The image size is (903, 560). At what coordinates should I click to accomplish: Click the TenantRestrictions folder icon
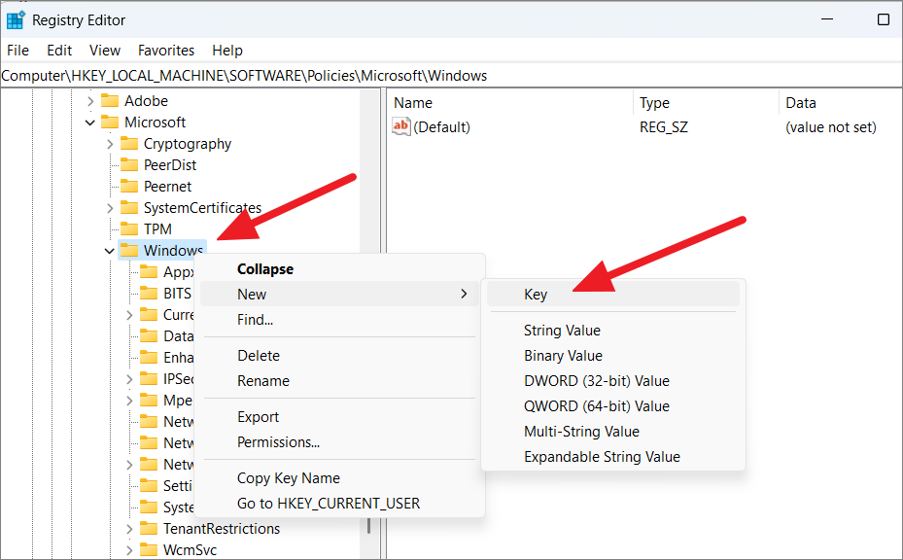coord(149,528)
